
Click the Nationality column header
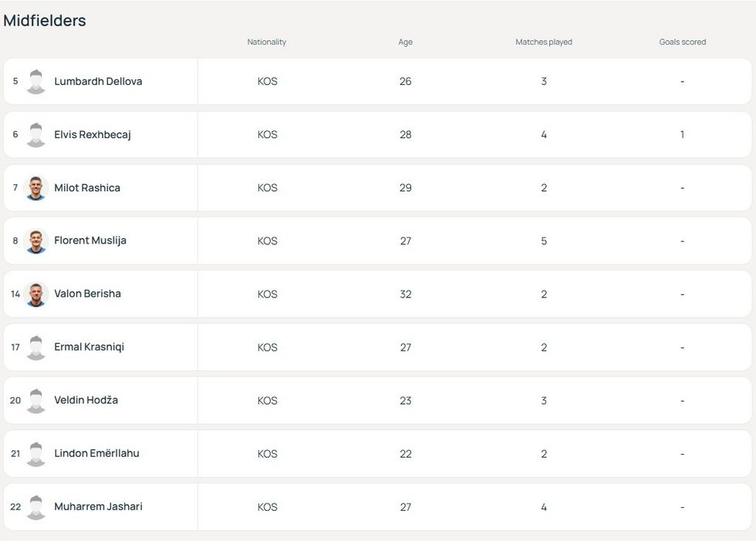coord(267,42)
